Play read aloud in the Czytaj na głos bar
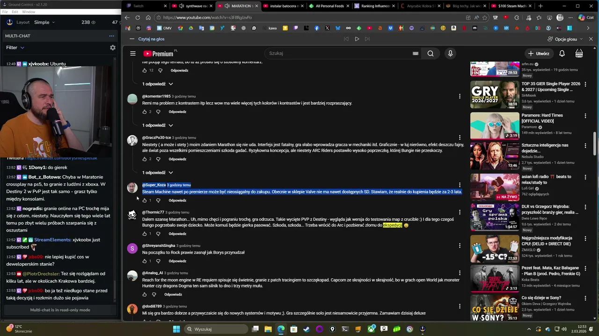The height and width of the screenshot is (336, 599). [x=357, y=39]
